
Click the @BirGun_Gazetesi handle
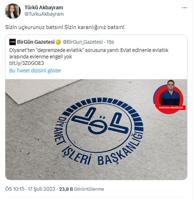click(x=82, y=42)
